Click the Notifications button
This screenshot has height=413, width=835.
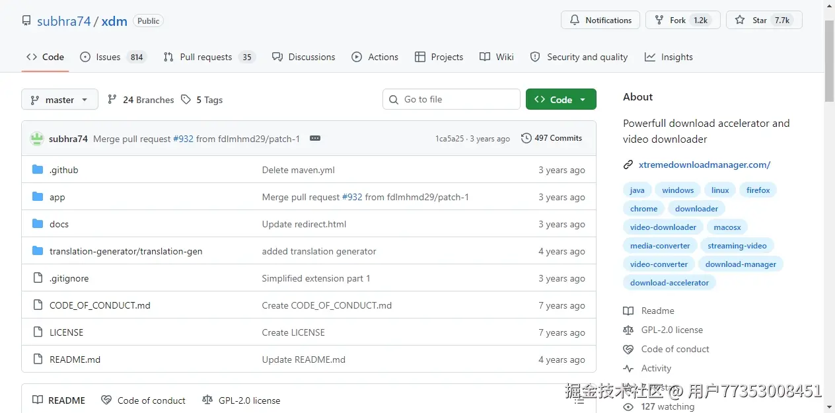tap(600, 20)
